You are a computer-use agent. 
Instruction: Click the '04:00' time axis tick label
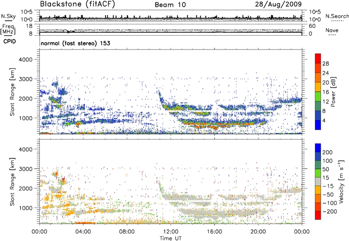83,232
